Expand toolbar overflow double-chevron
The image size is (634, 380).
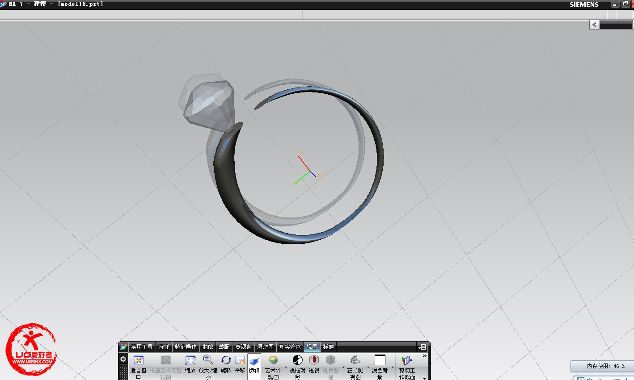(x=425, y=356)
